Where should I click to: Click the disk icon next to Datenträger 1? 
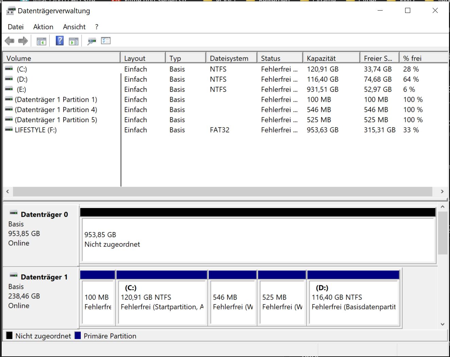coord(14,276)
